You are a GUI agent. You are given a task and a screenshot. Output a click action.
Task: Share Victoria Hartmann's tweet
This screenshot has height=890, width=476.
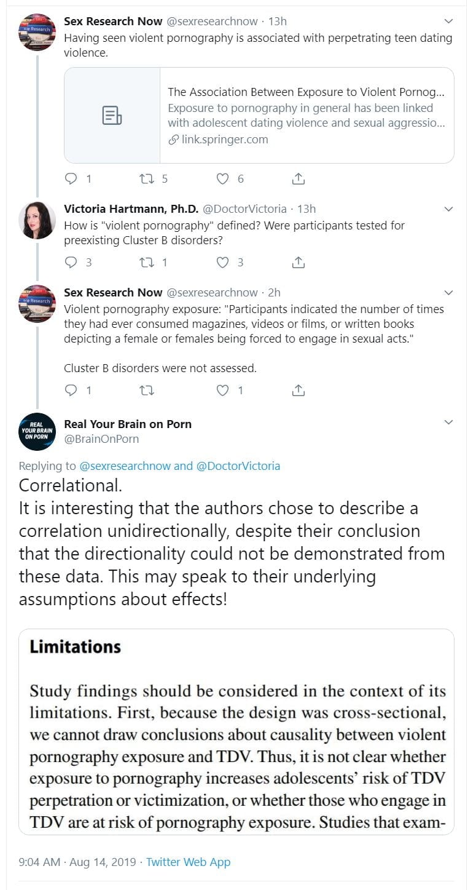298,263
